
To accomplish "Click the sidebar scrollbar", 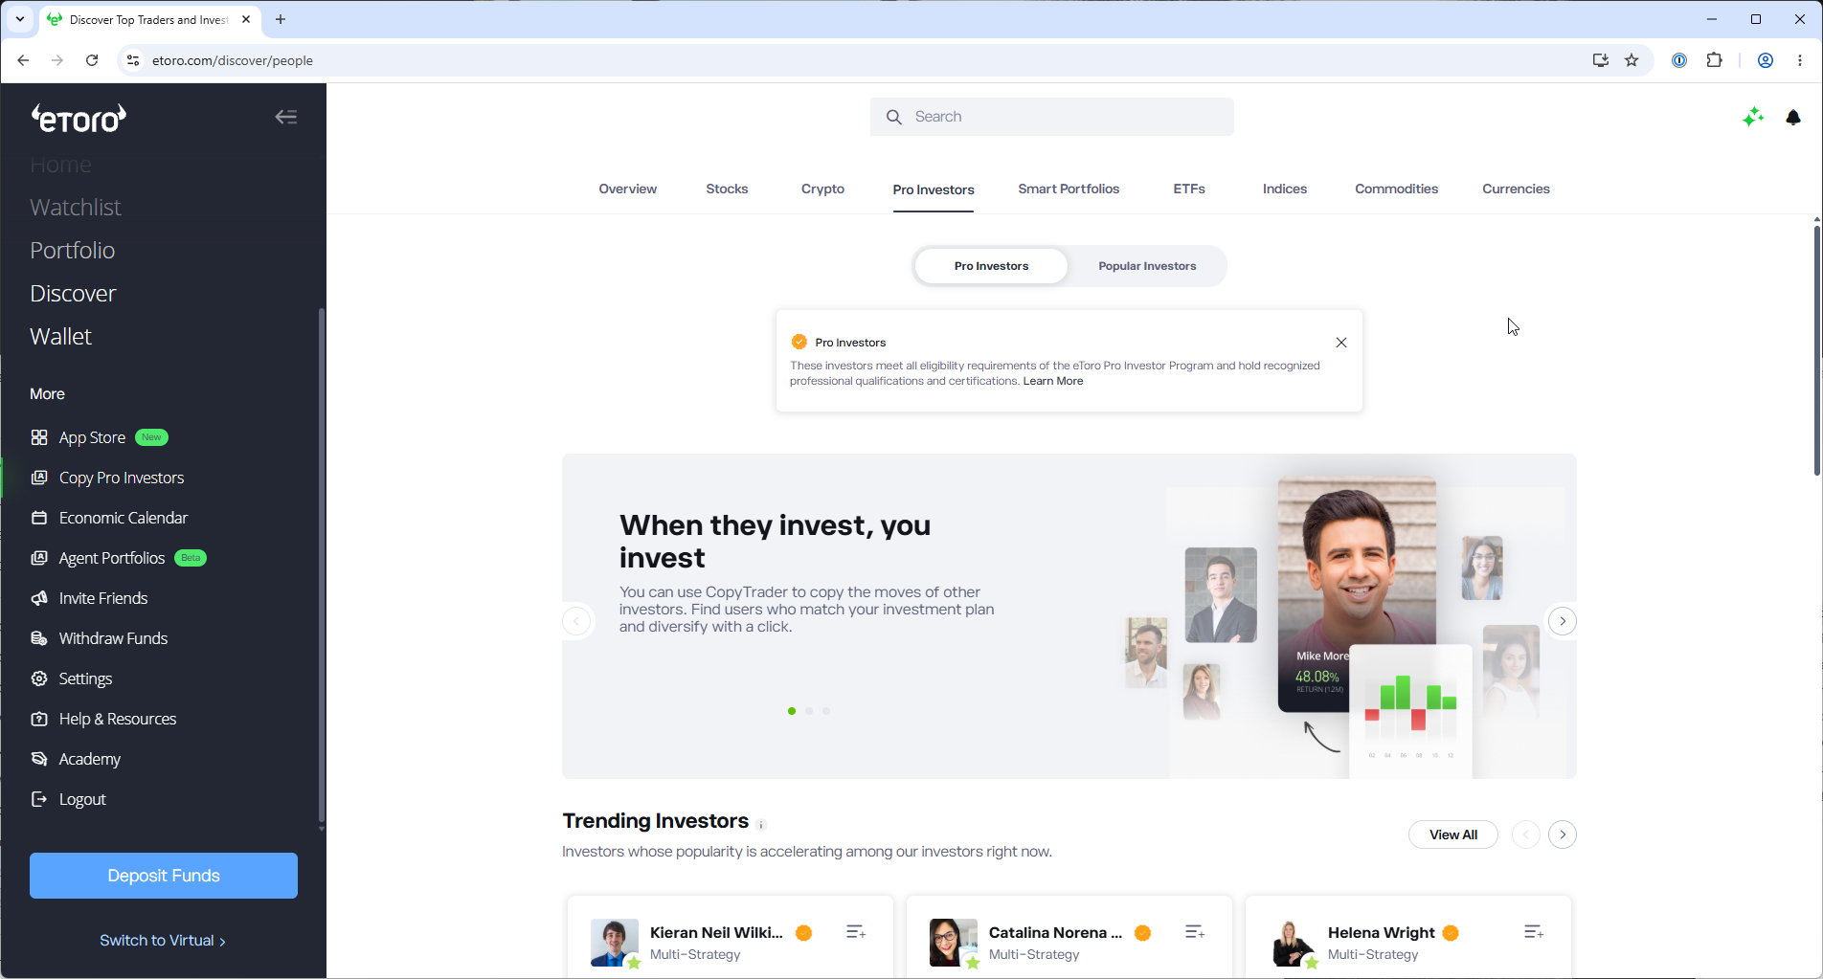I will [x=321, y=565].
